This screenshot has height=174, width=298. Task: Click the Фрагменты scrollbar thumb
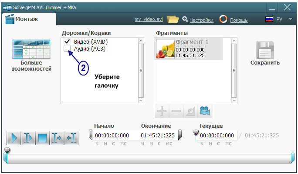(234, 71)
